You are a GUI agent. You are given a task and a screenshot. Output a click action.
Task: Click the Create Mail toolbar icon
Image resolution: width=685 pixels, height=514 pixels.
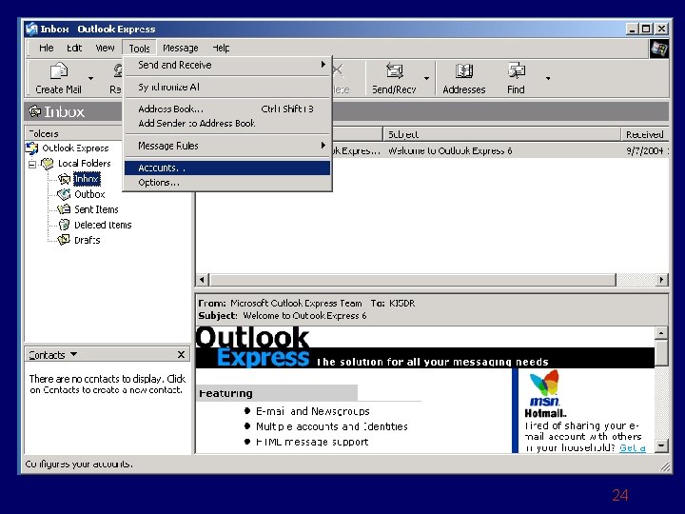click(x=59, y=70)
